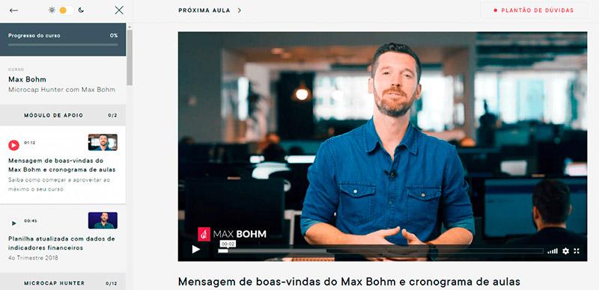Expand the Microcap Hunter module section

(63, 283)
